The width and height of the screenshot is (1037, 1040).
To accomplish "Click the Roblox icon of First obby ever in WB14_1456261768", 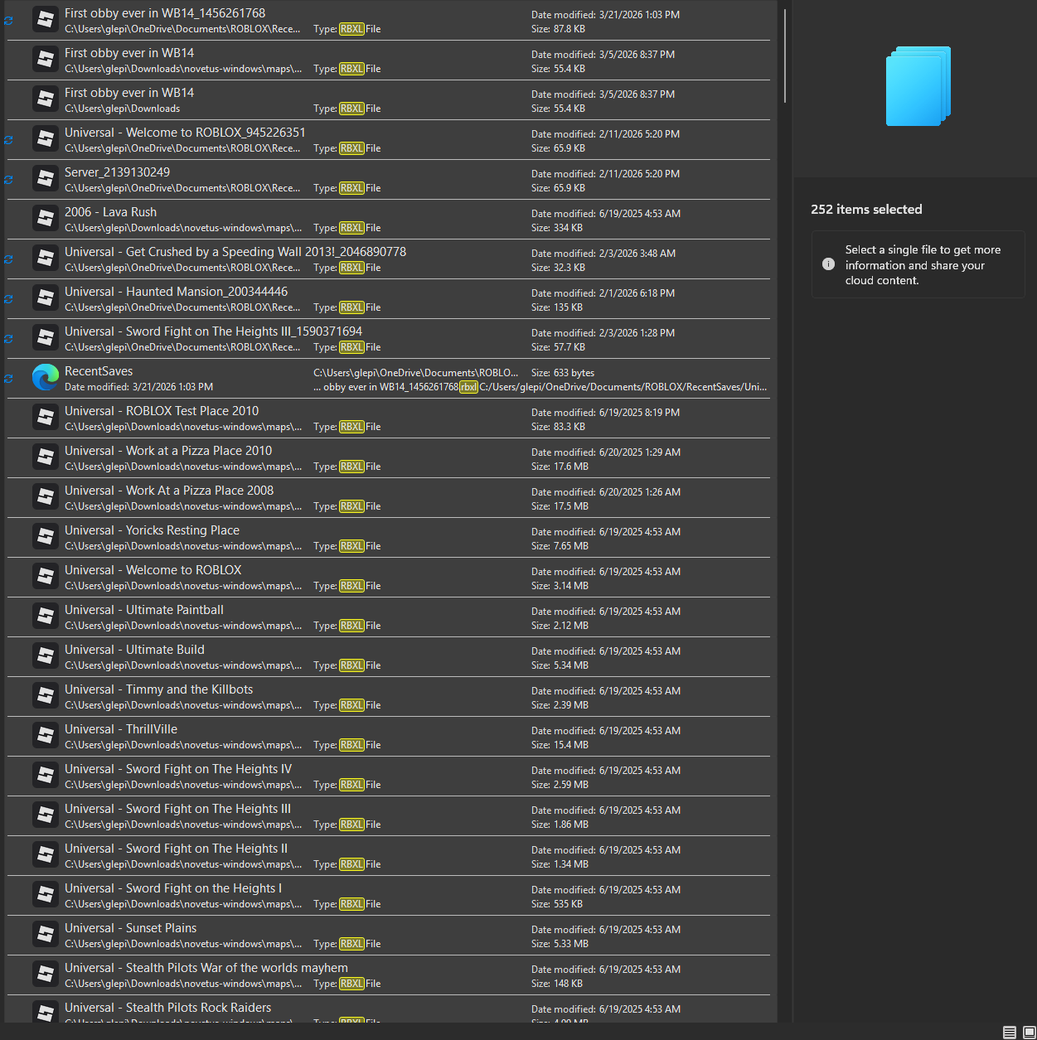I will [x=46, y=20].
